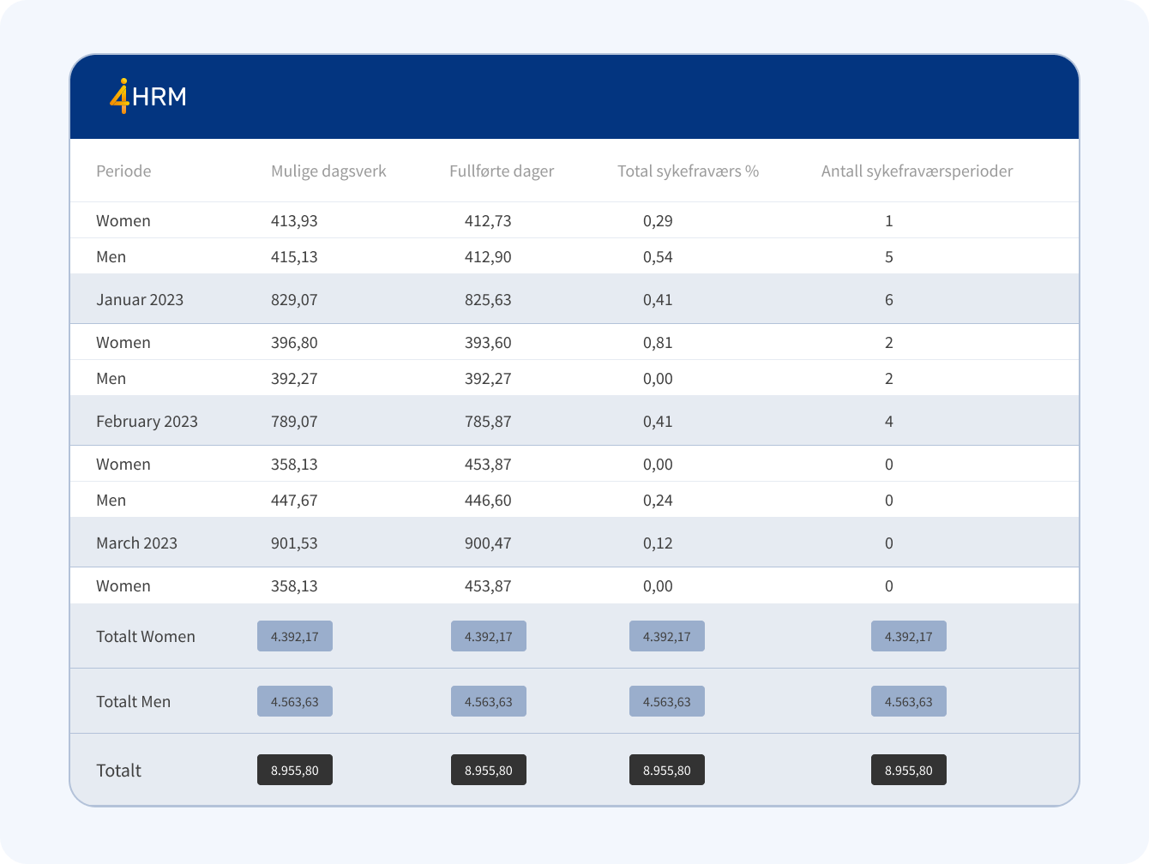The height and width of the screenshot is (864, 1149).
Task: Select the Mulige dagsverk column header
Action: point(328,171)
